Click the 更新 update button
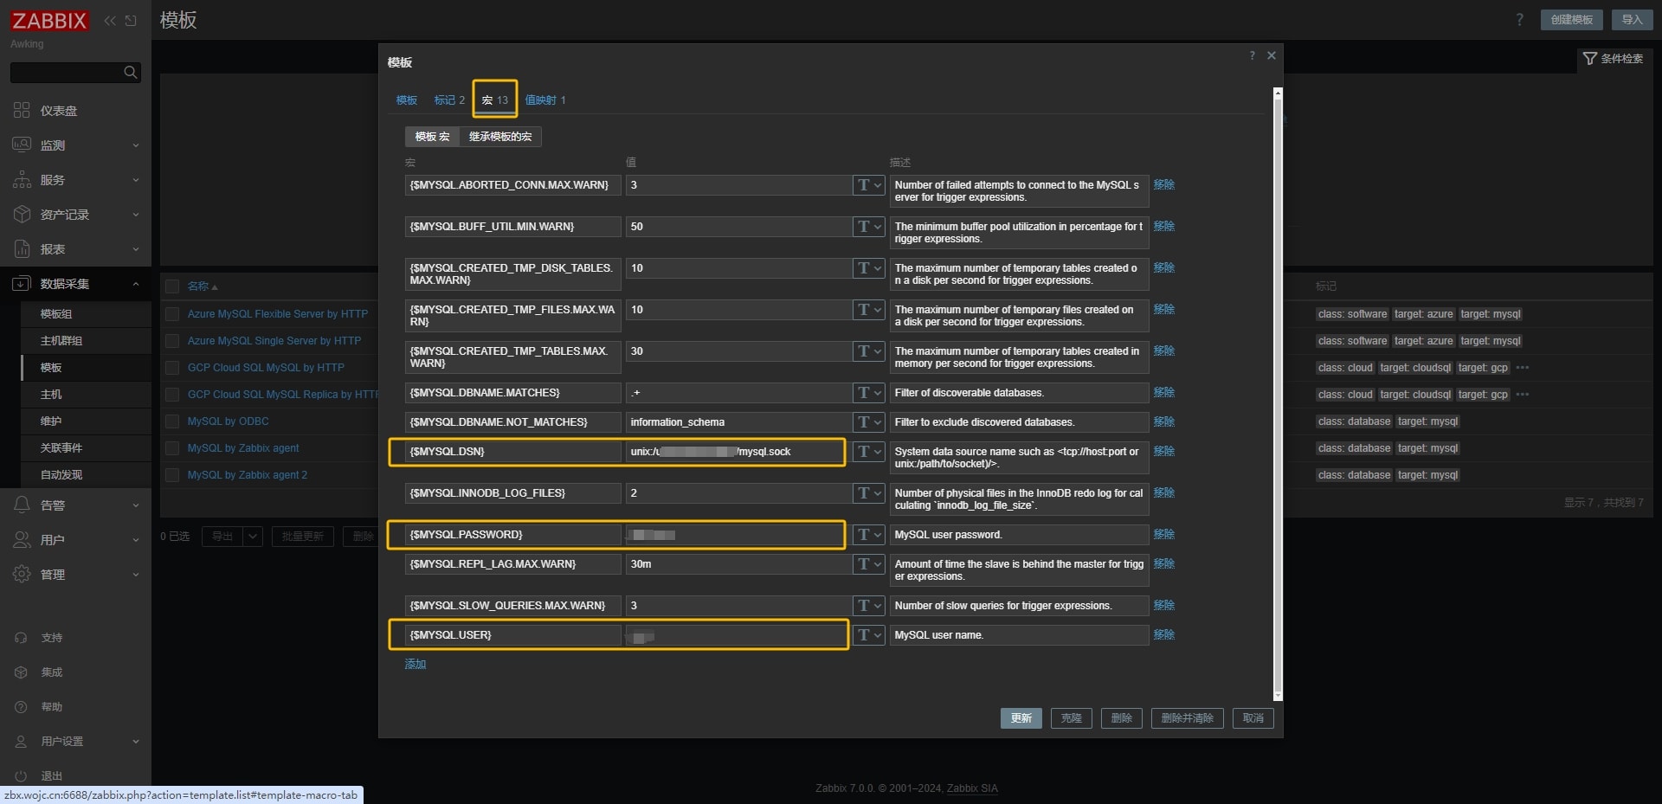1662x804 pixels. click(x=1021, y=718)
